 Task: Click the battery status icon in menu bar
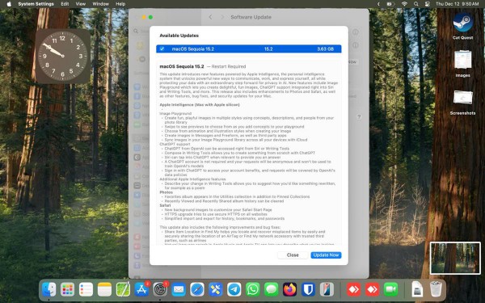390,4
